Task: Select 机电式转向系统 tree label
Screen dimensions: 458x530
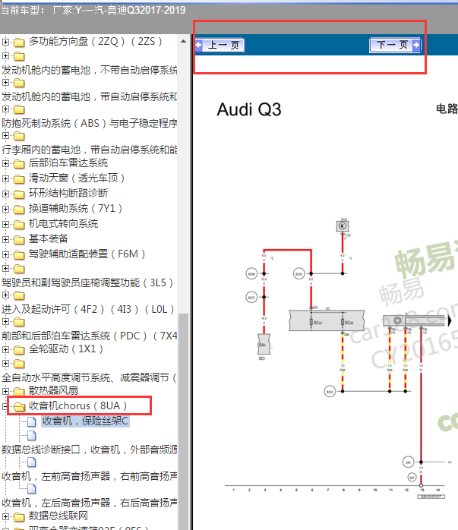Action: 63,224
